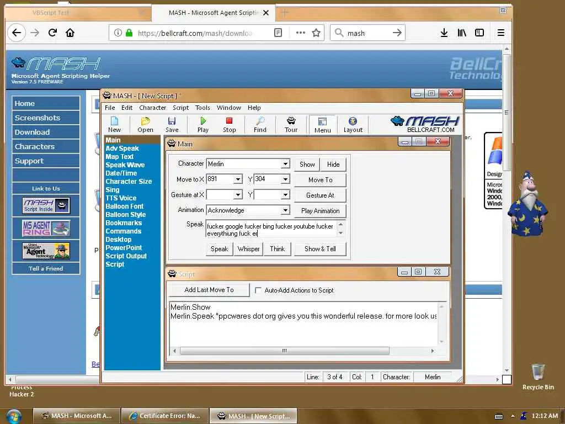Click the MASH BELLCRAFT.COM logo in toolbar
The width and height of the screenshot is (565, 424).
point(425,124)
